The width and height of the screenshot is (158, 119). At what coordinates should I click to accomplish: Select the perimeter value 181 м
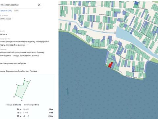37,105
